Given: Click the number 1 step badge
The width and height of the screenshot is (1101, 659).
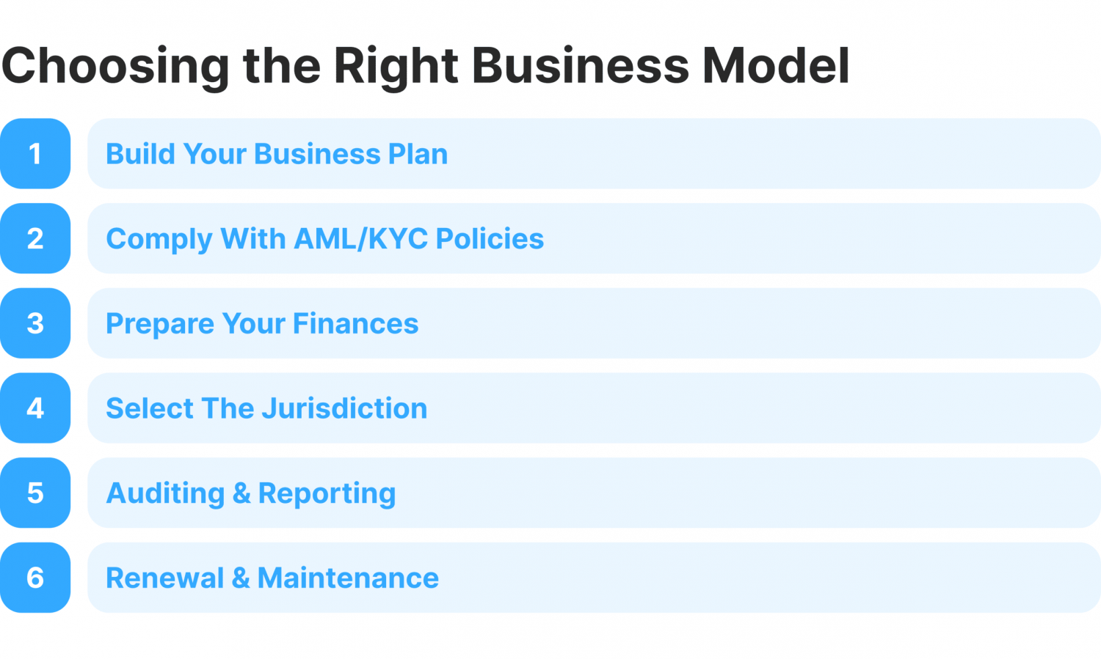Looking at the screenshot, I should coord(35,154).
